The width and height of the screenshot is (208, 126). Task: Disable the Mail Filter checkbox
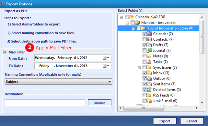coord(5,52)
